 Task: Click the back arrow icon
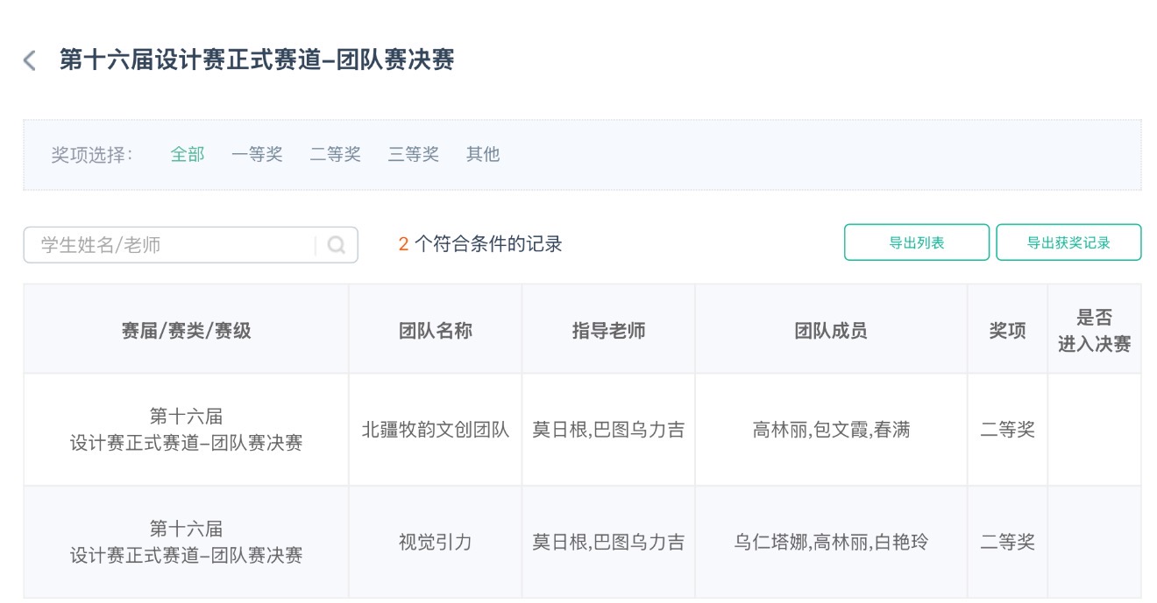[30, 60]
